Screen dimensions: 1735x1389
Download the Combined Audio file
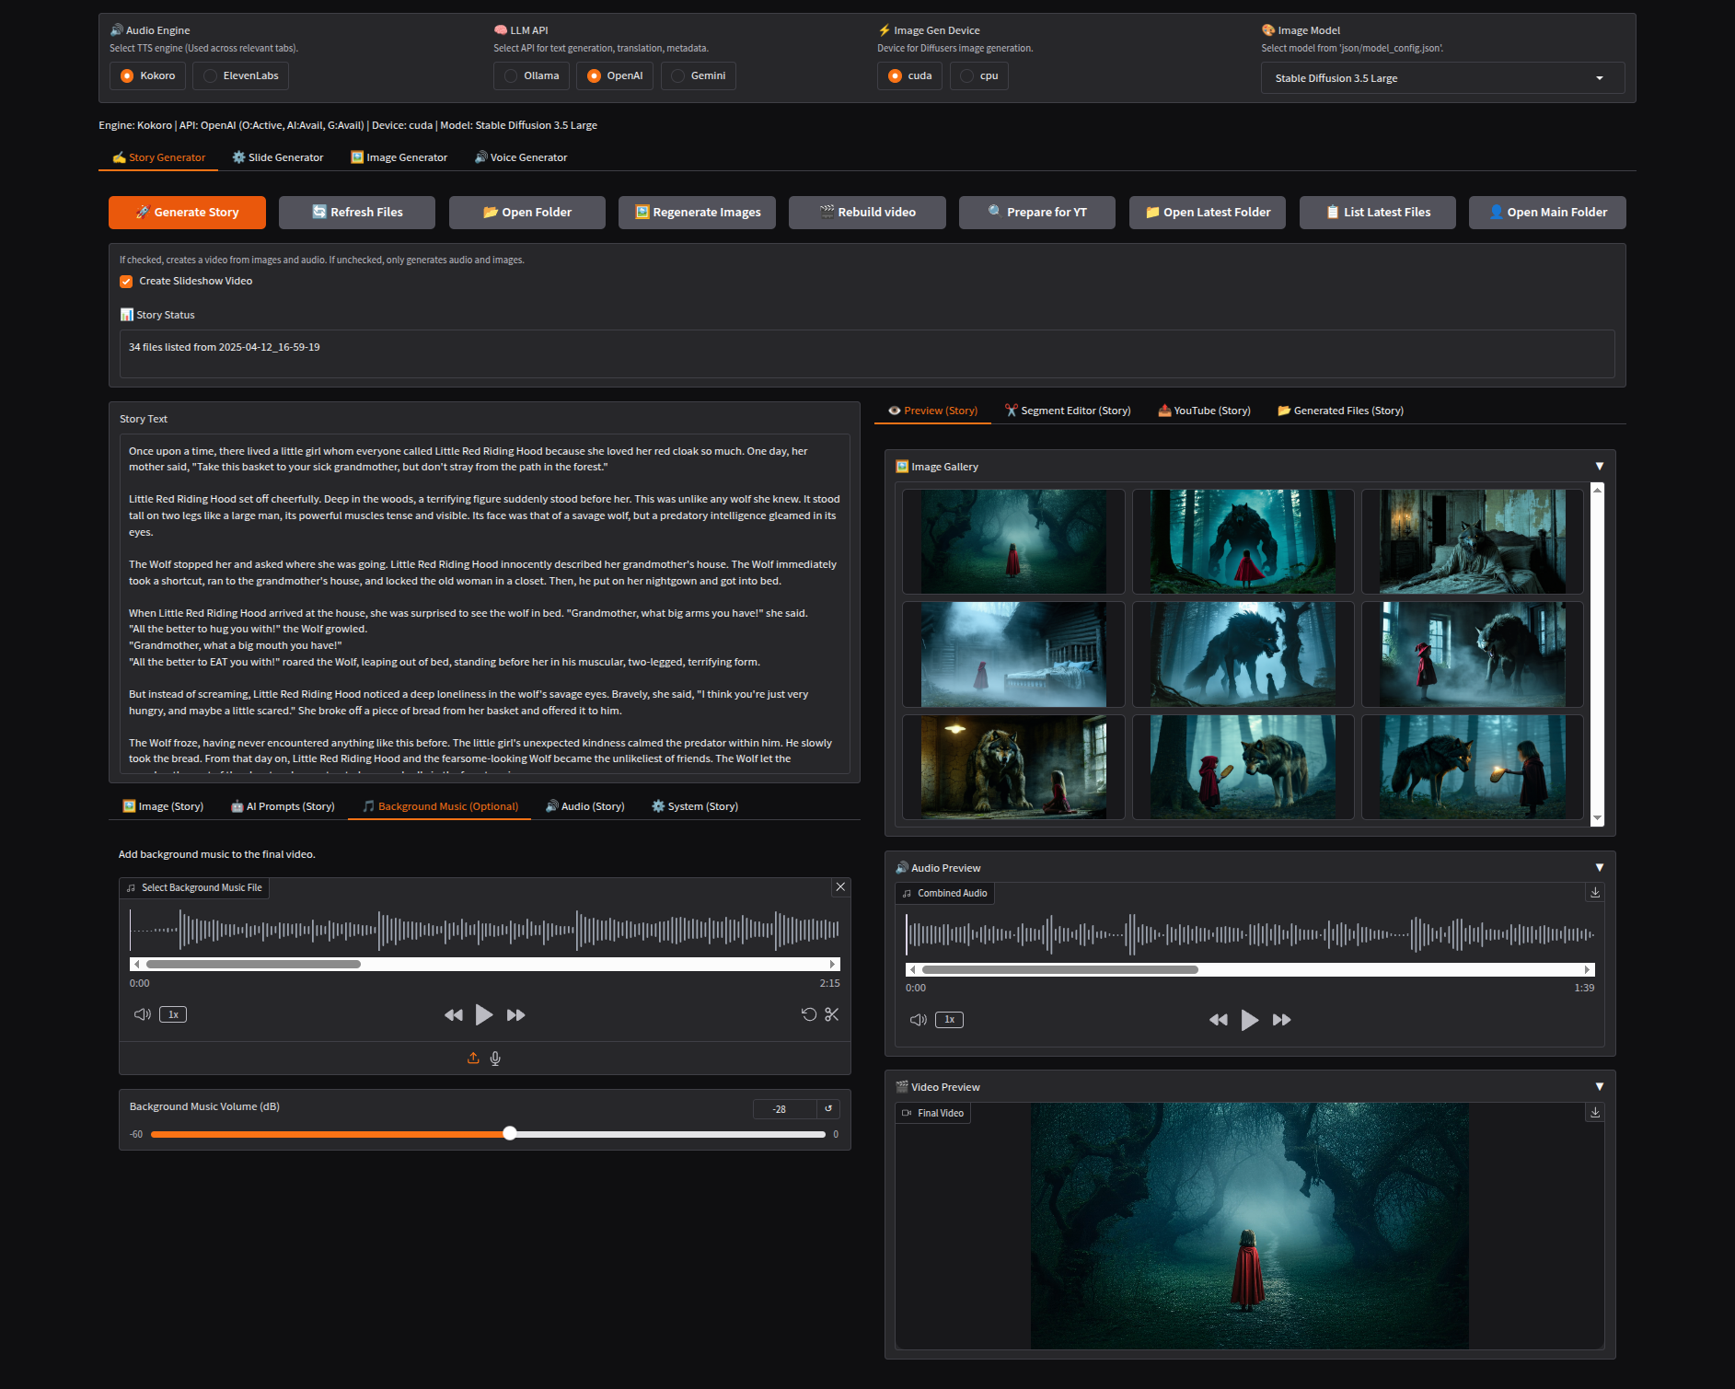(1595, 893)
